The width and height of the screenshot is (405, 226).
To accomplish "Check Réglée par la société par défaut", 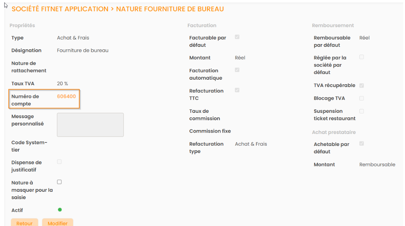I will point(361,57).
